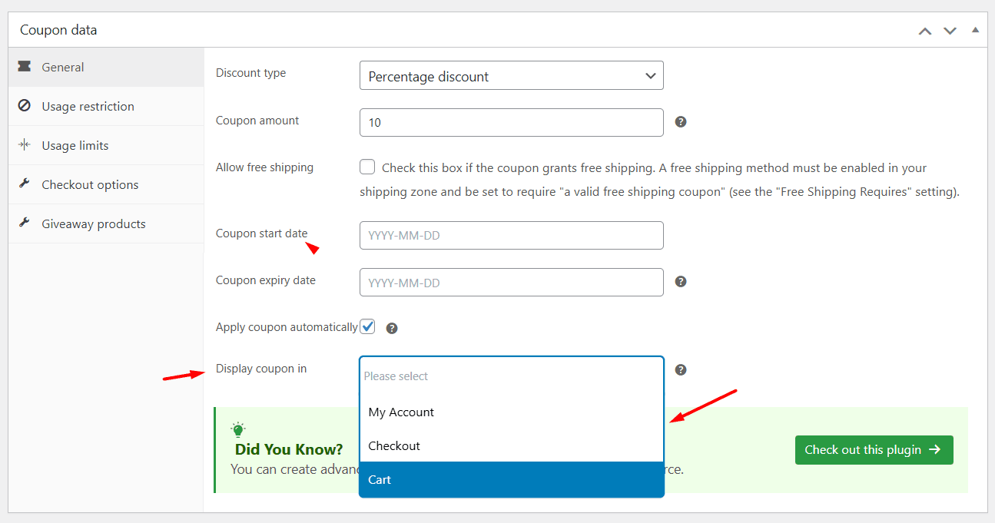The width and height of the screenshot is (995, 523).
Task: Uncheck Apply coupon automatically checkbox
Action: pos(368,326)
